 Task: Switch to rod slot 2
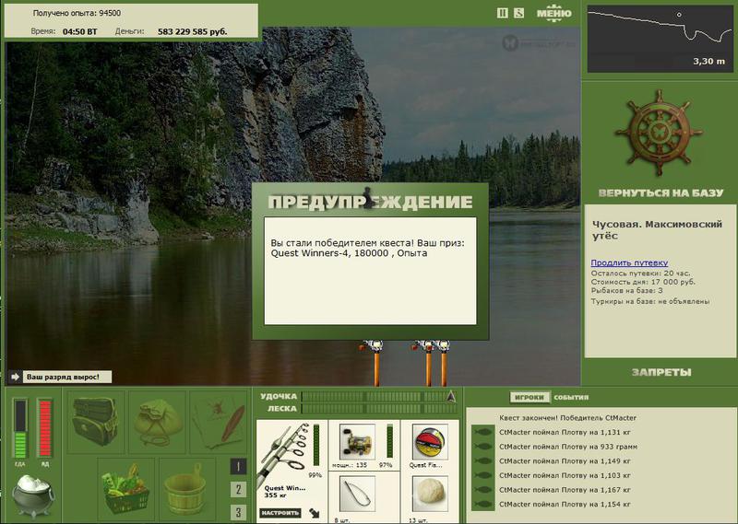pos(238,489)
